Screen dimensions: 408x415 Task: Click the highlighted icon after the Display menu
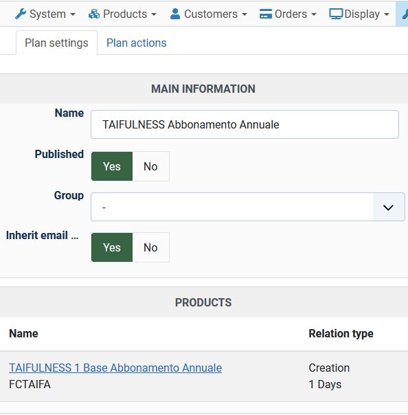(x=404, y=14)
